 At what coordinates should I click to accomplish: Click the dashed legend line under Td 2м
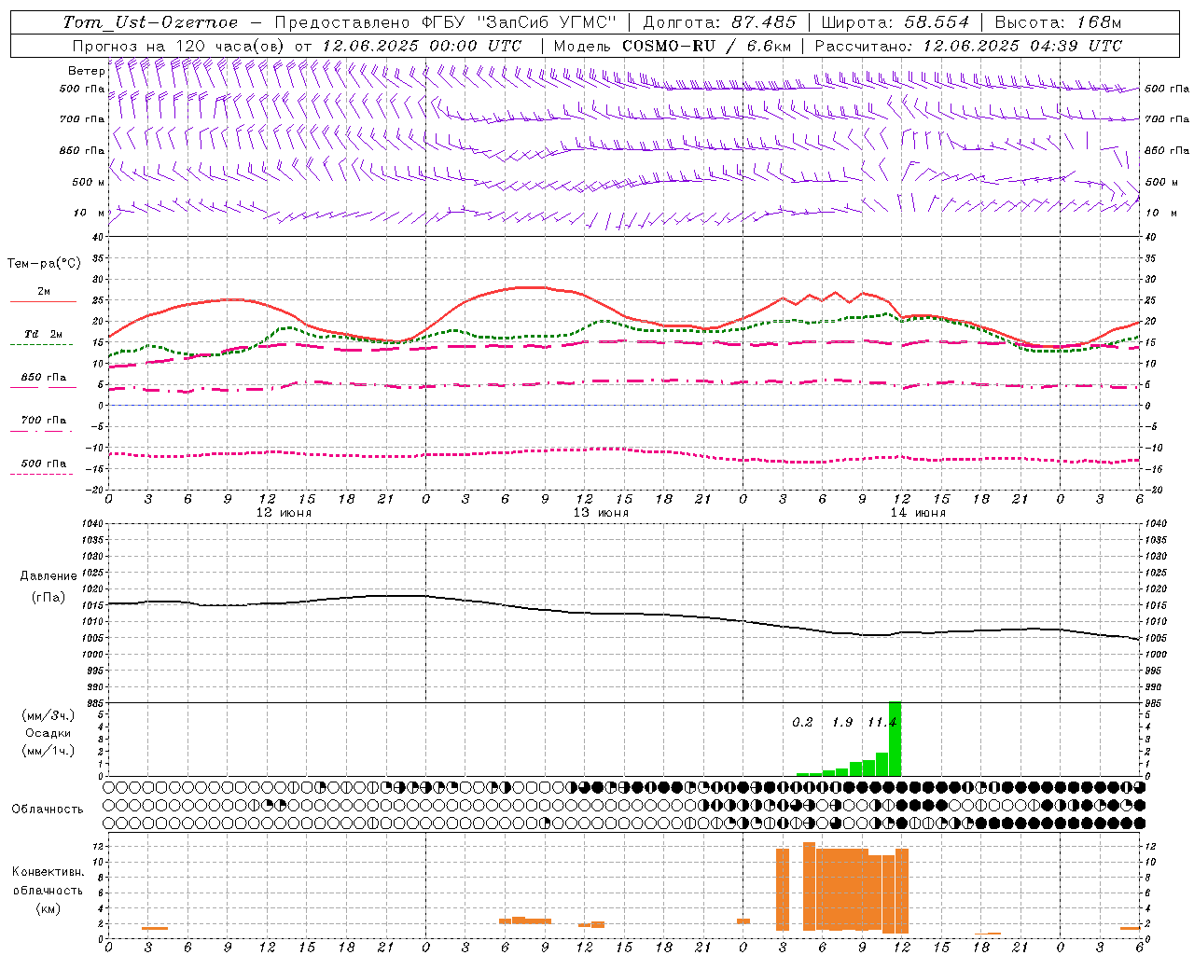pyautogui.click(x=41, y=344)
